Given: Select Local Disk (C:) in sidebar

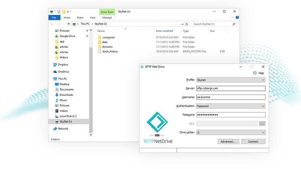Looking at the screenshot, I should [68, 116].
